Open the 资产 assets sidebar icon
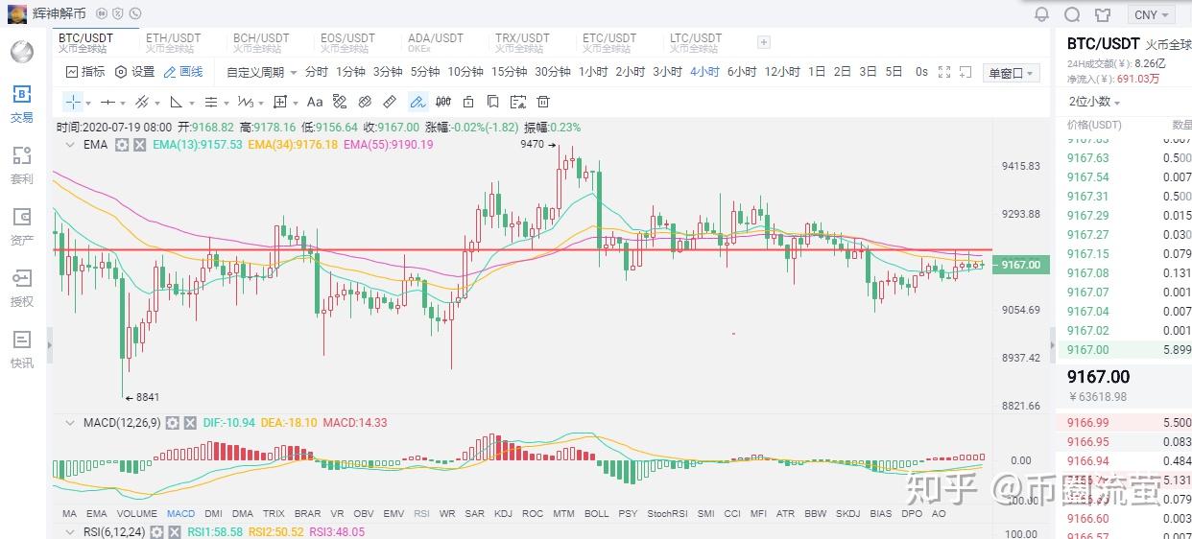This screenshot has width=1192, height=539. pos(21,226)
